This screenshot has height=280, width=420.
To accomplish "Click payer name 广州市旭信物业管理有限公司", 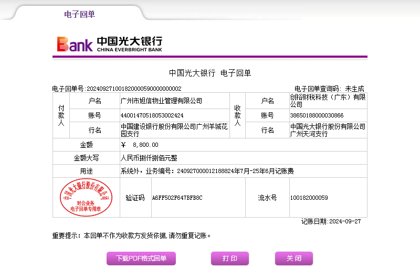I will pyautogui.click(x=161, y=101).
